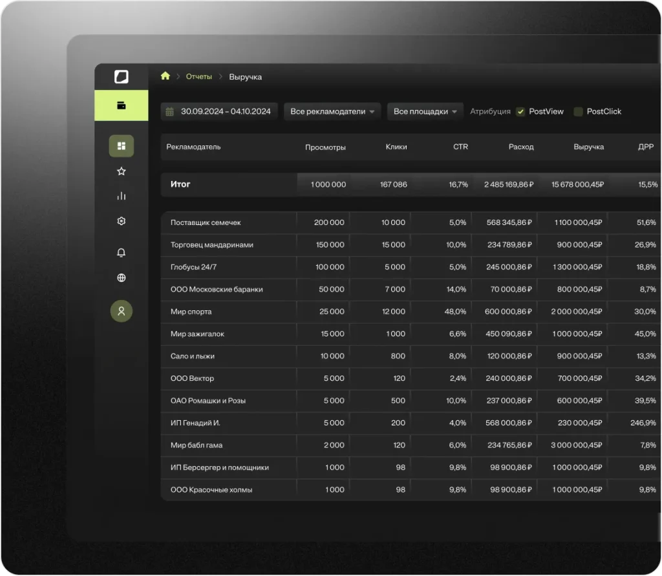The image size is (662, 576).
Task: Sort by the Выручка column header
Action: click(x=588, y=147)
